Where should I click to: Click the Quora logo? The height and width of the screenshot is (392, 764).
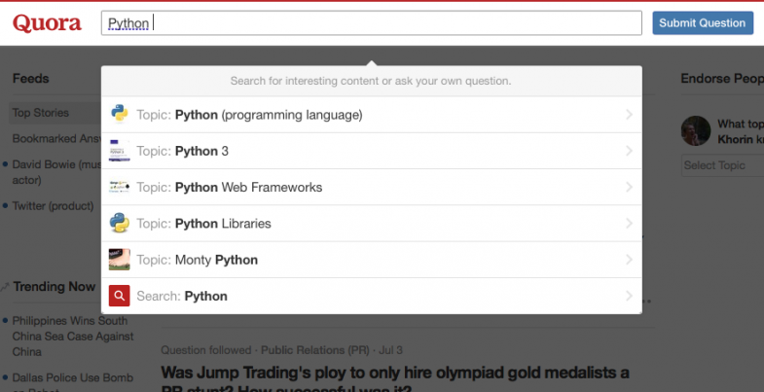(48, 23)
